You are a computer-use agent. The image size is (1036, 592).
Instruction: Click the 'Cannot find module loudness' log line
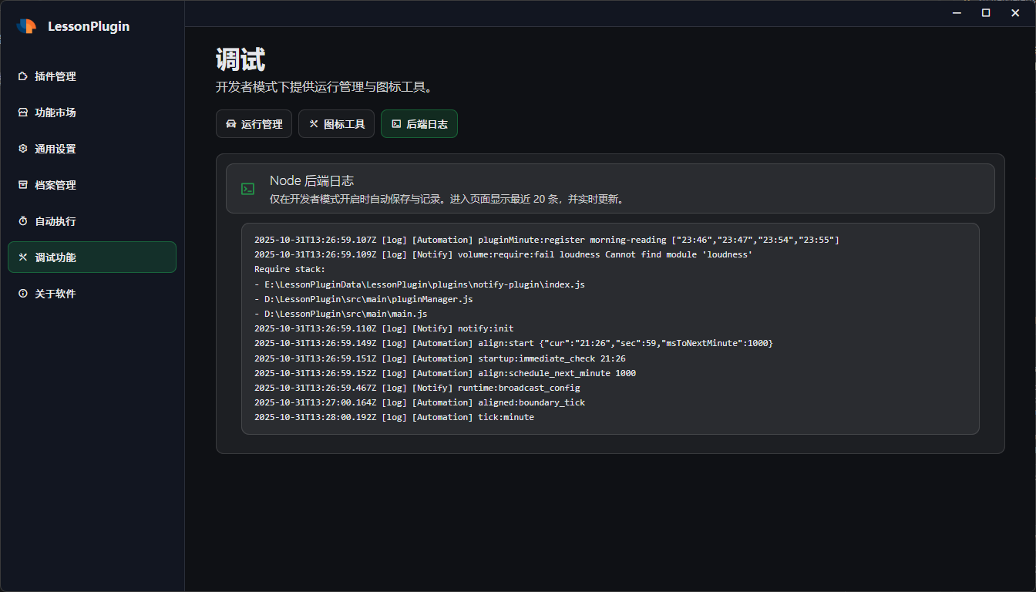[503, 254]
